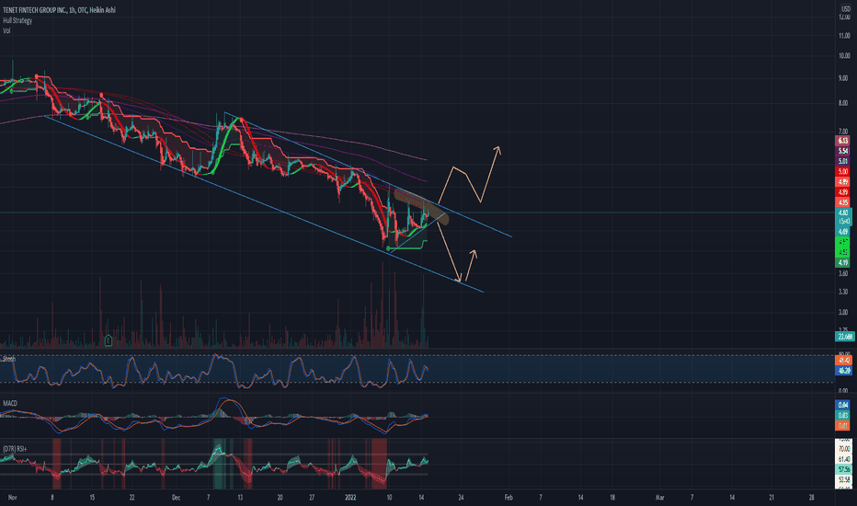Click the 3.00 price scale value
The height and width of the screenshot is (506, 857).
[844, 313]
